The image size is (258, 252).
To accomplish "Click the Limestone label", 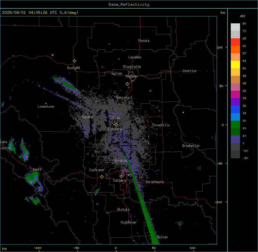I will (x=46, y=107).
